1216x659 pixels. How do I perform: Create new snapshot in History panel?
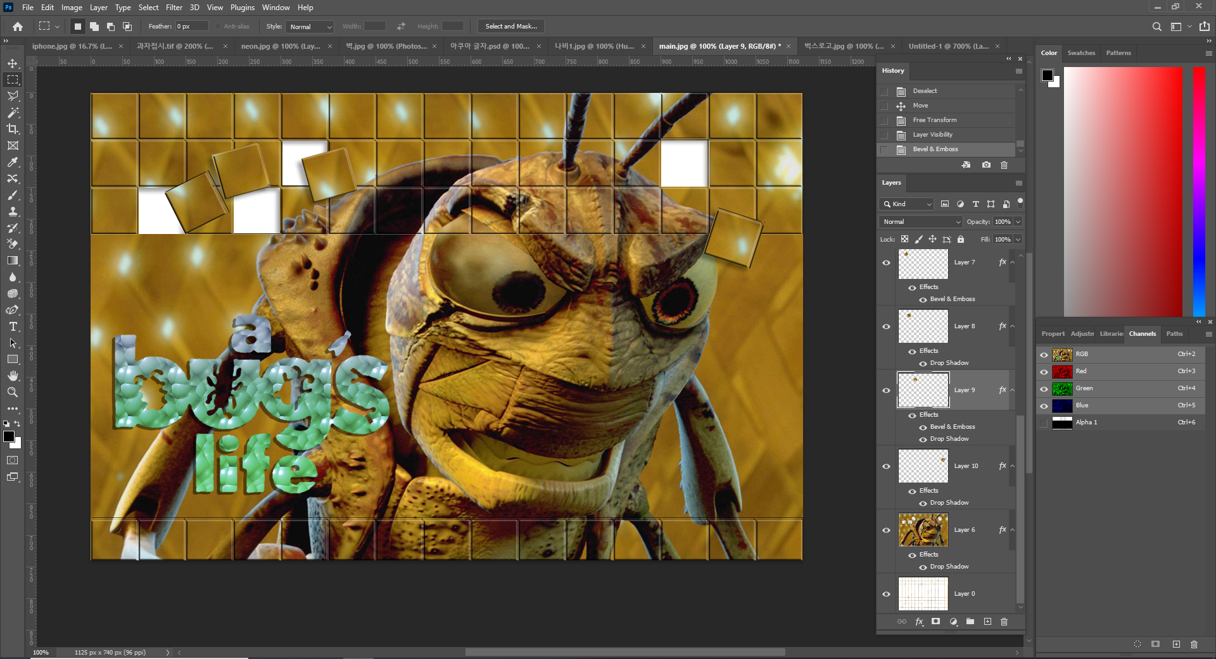coord(986,165)
